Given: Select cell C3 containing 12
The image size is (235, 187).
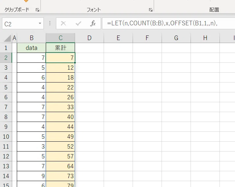Looking at the screenshot, I should (x=61, y=68).
